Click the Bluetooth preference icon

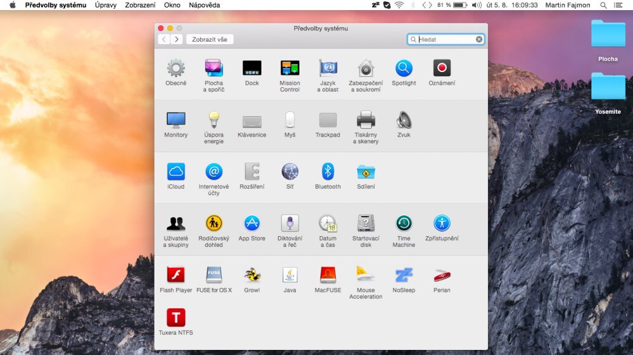click(x=328, y=172)
